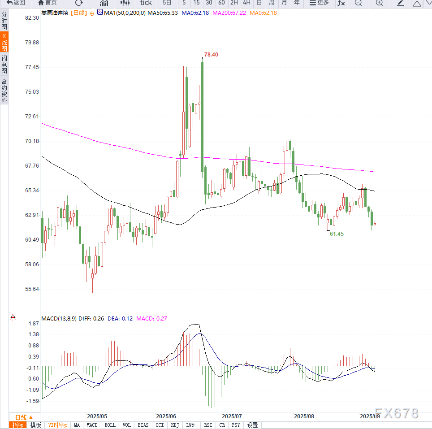432x429 pixels.
Task: Click the 返回 back arrow button
Action: 15,3
